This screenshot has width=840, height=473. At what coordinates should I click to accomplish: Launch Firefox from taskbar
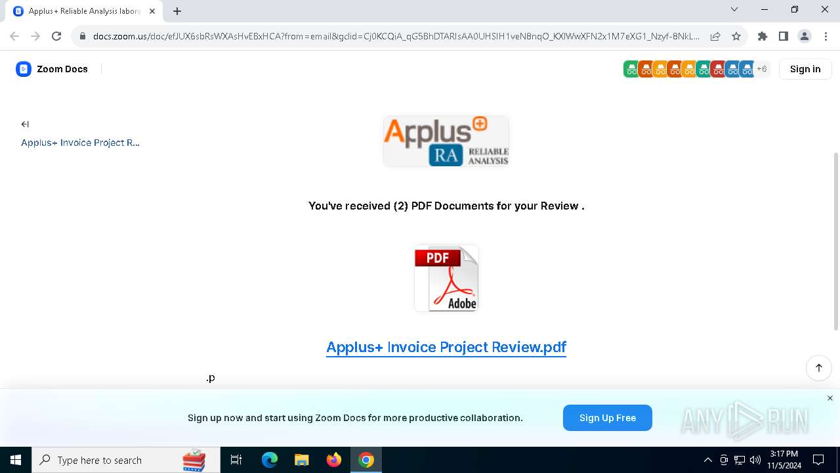[x=334, y=460]
